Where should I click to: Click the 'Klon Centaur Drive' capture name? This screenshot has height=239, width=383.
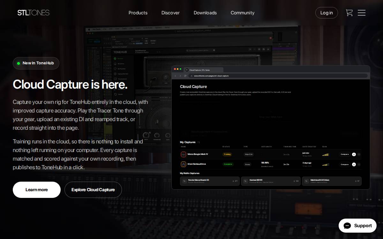tap(197, 164)
